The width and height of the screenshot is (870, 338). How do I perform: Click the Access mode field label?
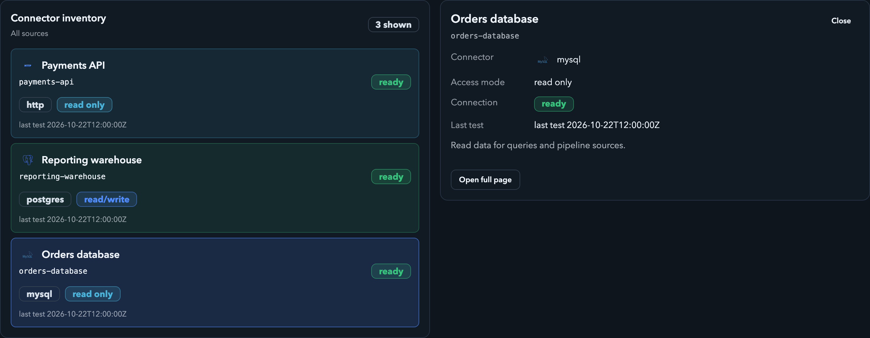478,82
